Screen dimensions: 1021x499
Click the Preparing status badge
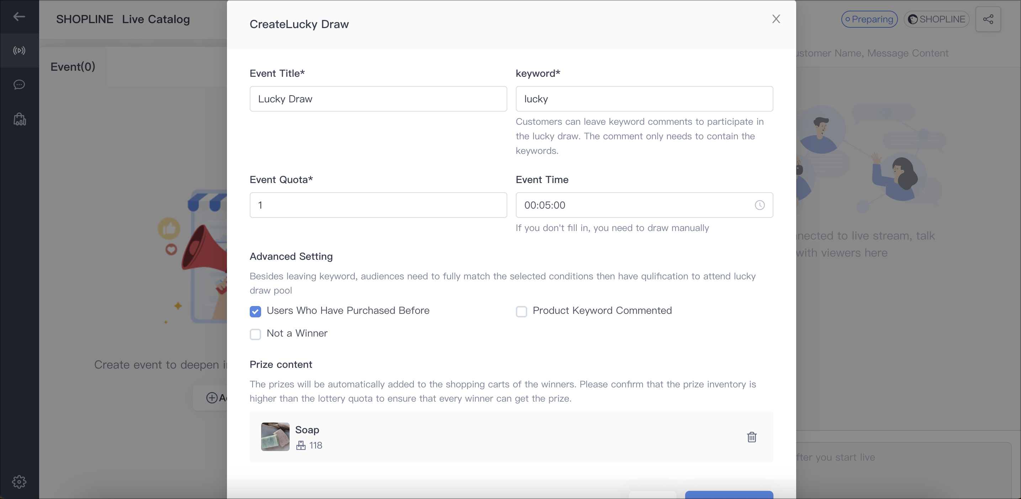(x=869, y=19)
